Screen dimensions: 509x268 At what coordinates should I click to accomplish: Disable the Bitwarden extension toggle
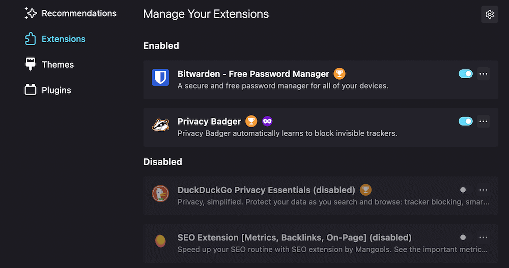(465, 74)
